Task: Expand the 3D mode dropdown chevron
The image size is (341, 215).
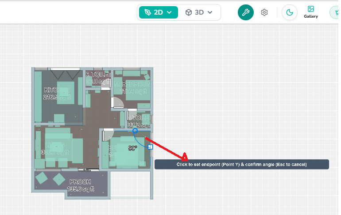Action: (210, 12)
